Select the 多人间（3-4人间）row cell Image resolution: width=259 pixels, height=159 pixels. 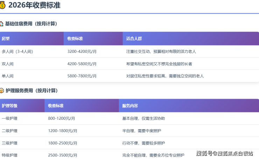point(17,51)
